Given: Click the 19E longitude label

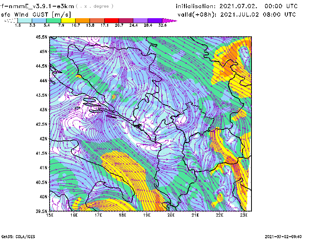Looking at the screenshot, I should (x=147, y=215).
